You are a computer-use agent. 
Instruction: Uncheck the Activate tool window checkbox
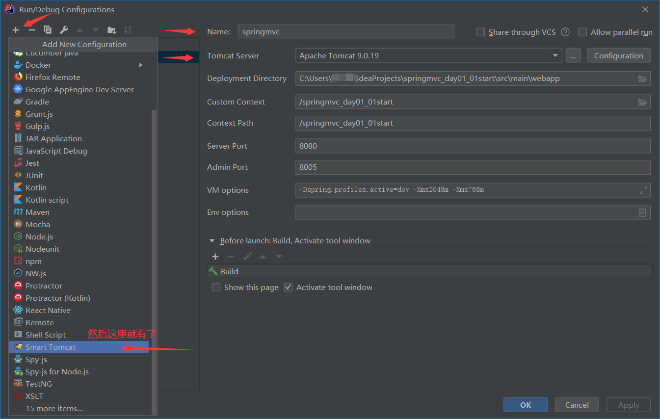tap(289, 287)
